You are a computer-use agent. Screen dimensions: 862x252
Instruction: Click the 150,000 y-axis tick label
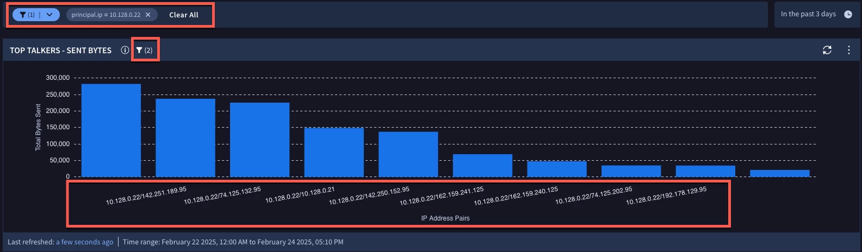58,127
